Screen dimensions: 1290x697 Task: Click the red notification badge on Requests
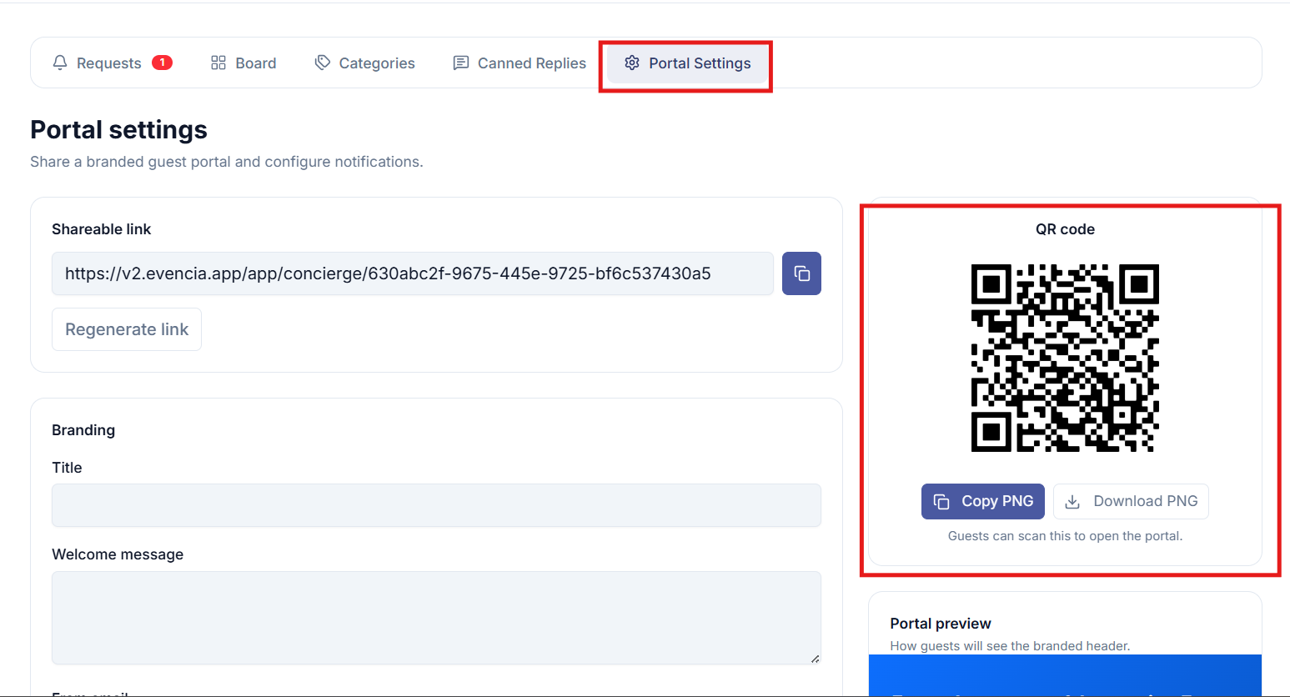click(x=162, y=63)
